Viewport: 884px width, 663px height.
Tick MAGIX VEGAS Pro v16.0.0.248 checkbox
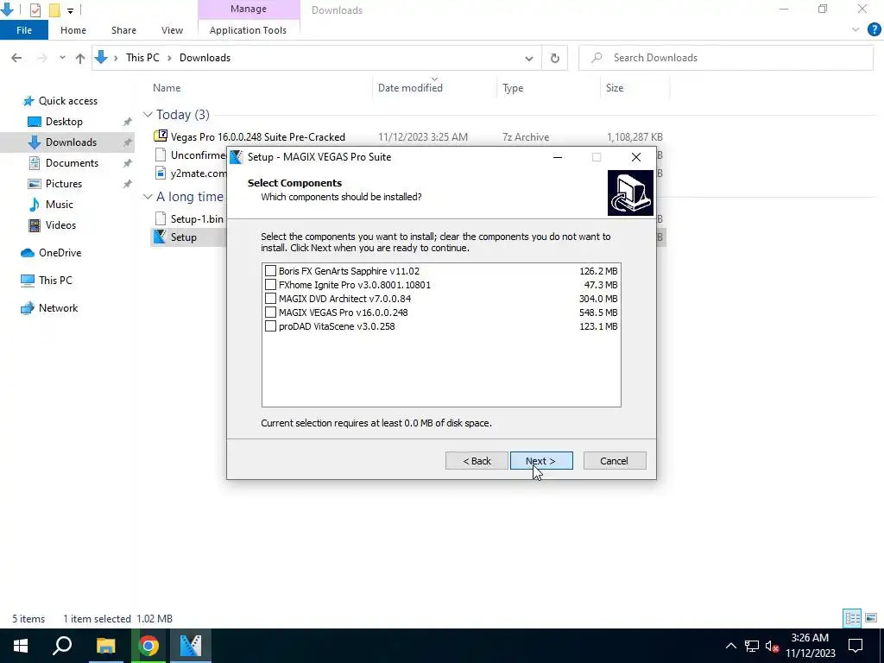tap(270, 313)
